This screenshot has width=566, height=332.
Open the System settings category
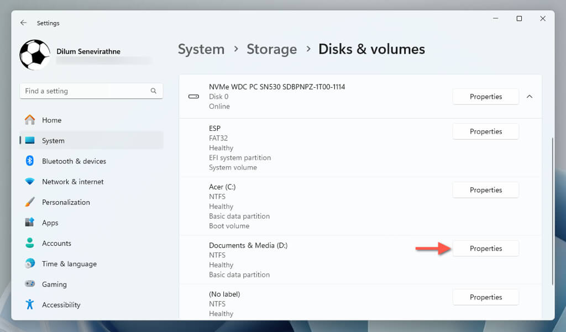[x=53, y=141]
